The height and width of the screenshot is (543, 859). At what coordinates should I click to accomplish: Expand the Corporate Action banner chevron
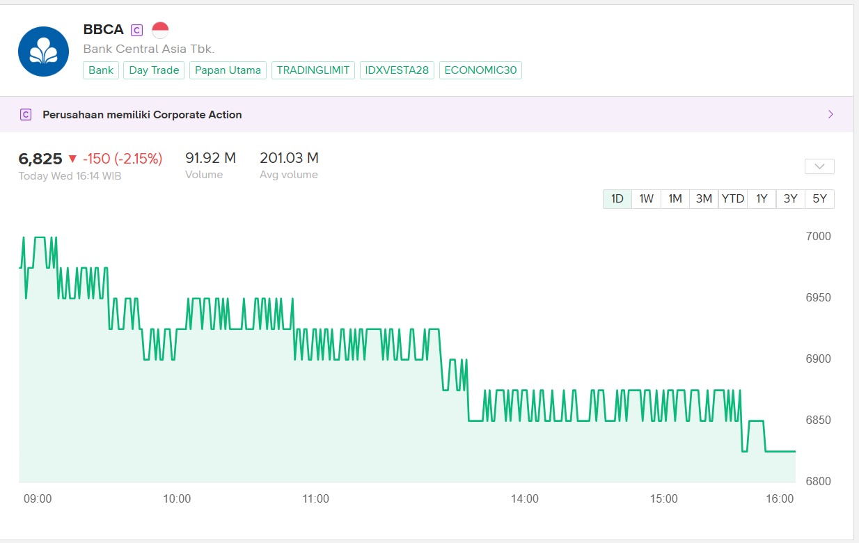(830, 114)
